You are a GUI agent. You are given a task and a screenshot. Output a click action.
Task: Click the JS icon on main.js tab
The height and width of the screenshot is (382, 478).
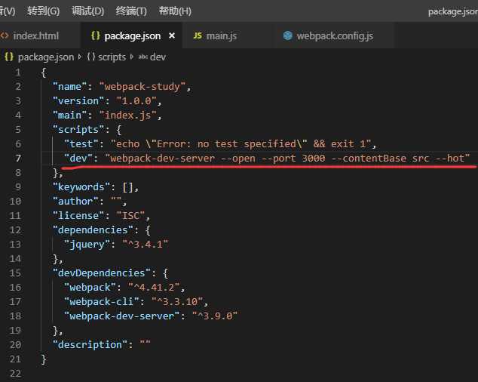pos(198,35)
